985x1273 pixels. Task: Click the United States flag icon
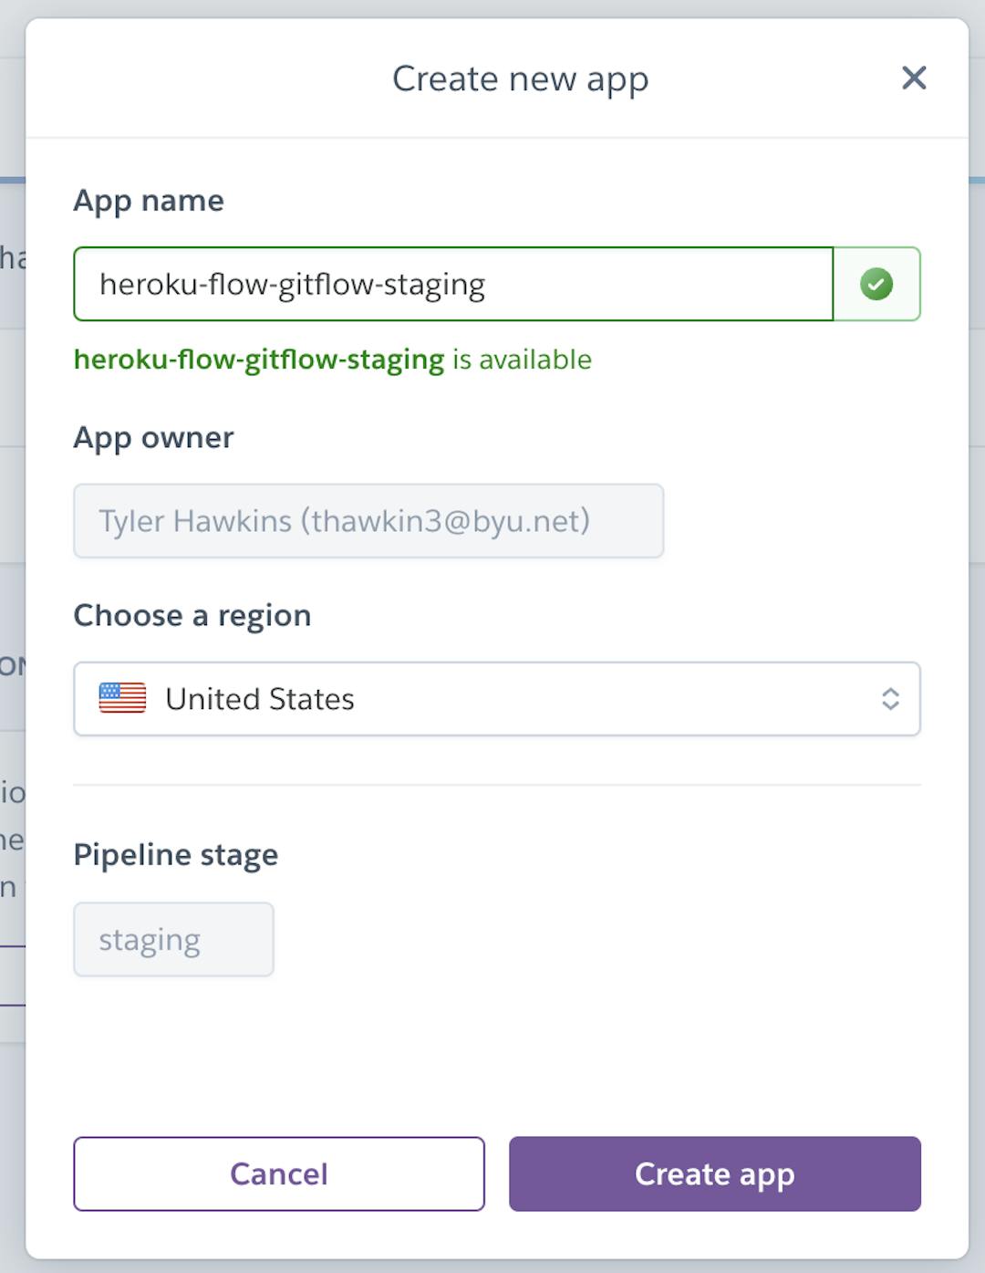coord(122,698)
